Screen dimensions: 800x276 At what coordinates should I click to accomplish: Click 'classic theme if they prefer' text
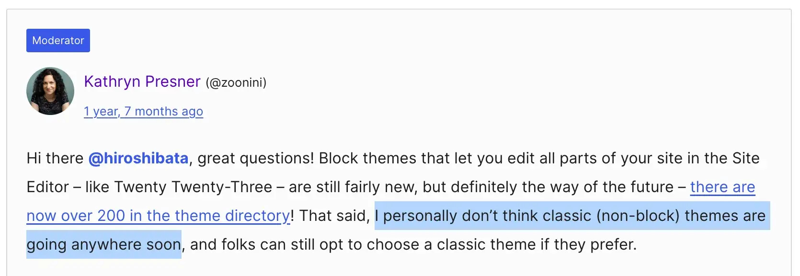537,244
